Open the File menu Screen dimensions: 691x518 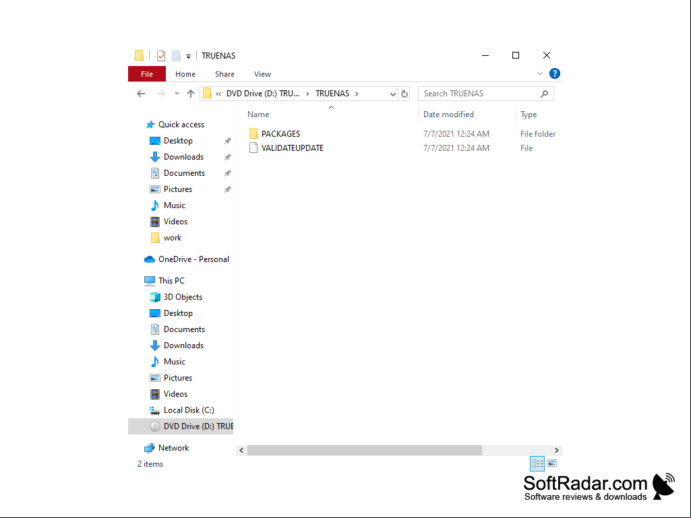147,74
